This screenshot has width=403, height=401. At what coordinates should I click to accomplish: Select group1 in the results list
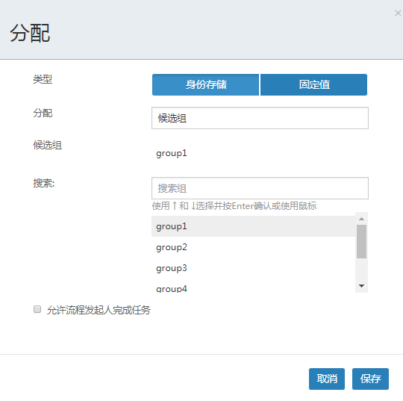[x=254, y=226]
